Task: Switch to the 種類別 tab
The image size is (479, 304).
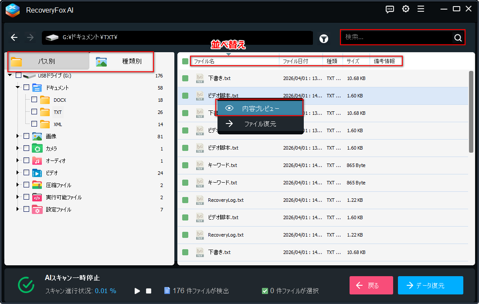Action: 121,61
